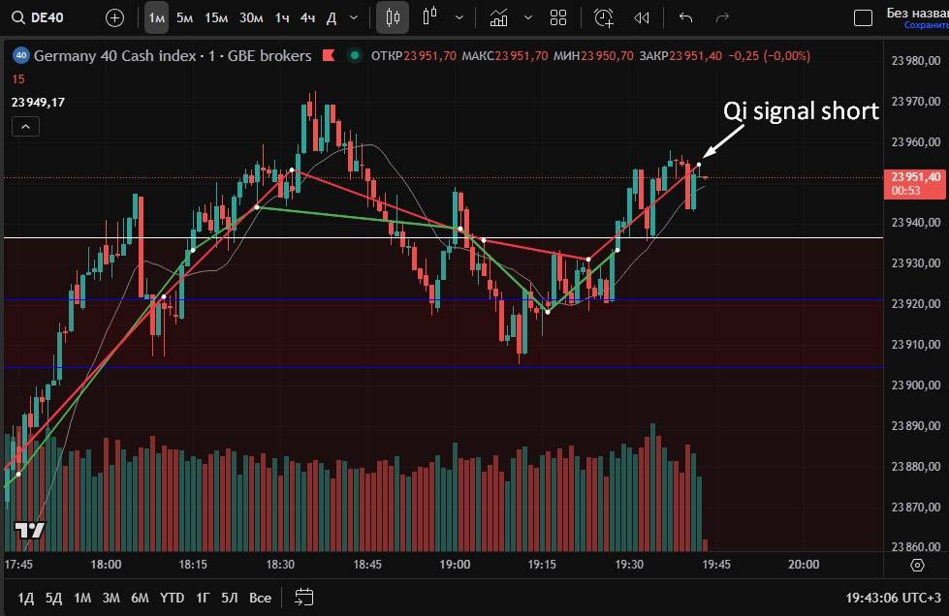Click the red flag next to symbol title
Viewport: 949px width, 616px height.
click(x=330, y=55)
